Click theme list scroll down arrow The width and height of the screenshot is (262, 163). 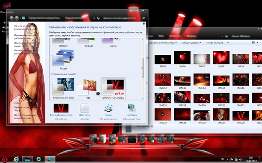pyautogui.click(x=142, y=98)
